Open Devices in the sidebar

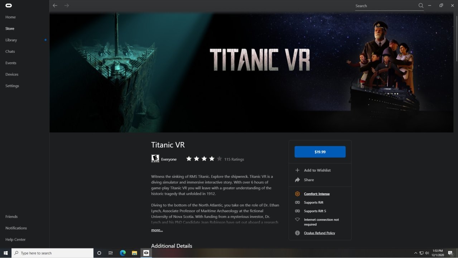[12, 75]
